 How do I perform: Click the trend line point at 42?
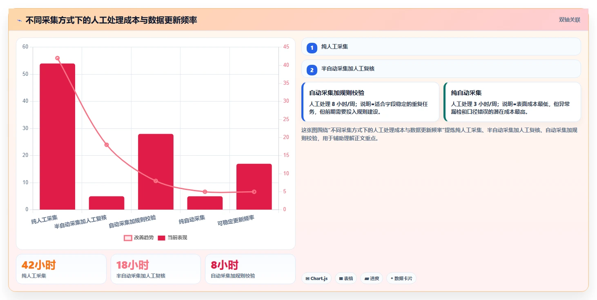coord(57,58)
